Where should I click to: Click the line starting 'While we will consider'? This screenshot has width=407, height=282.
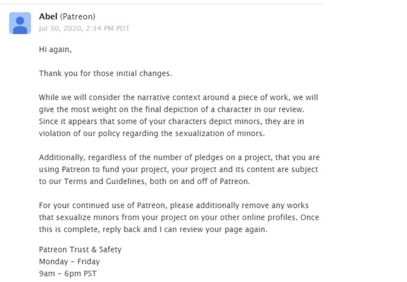point(179,97)
